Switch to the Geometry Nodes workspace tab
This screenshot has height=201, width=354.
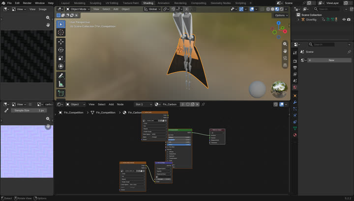(x=221, y=3)
